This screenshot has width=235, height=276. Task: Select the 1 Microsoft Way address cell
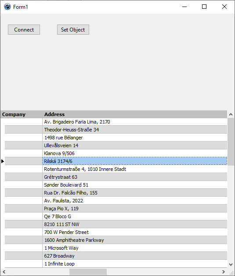click(135, 248)
